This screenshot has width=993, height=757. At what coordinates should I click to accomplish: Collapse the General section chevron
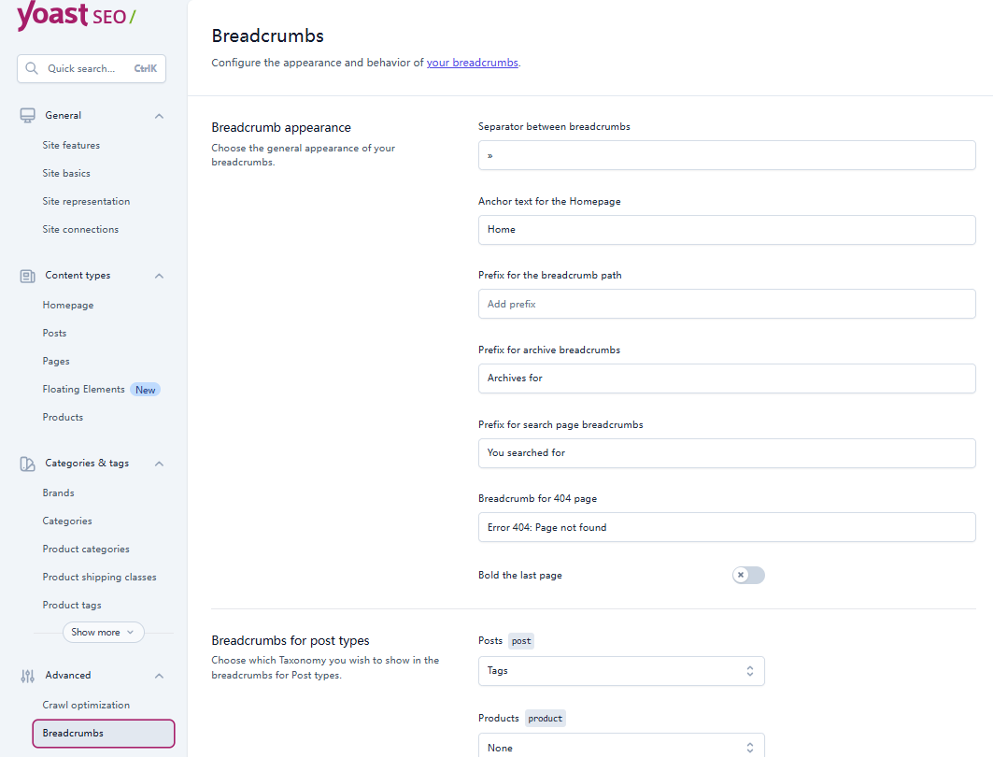pos(159,116)
